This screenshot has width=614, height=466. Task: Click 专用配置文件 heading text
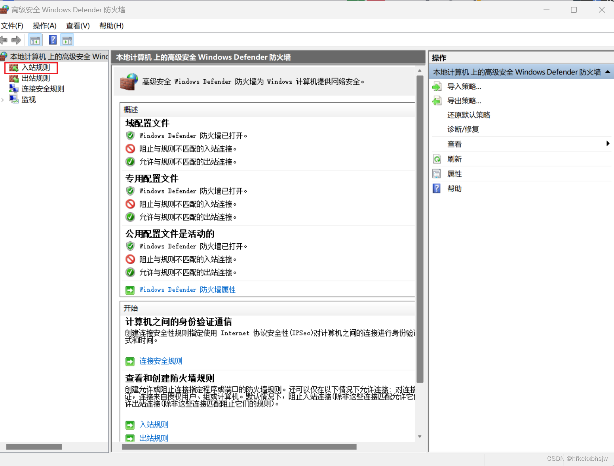[152, 178]
